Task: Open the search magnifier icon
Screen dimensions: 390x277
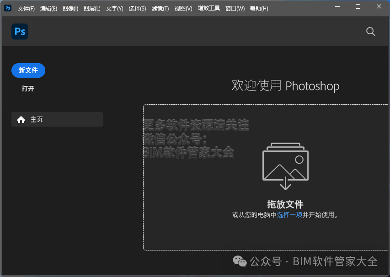Action: pyautogui.click(x=371, y=32)
